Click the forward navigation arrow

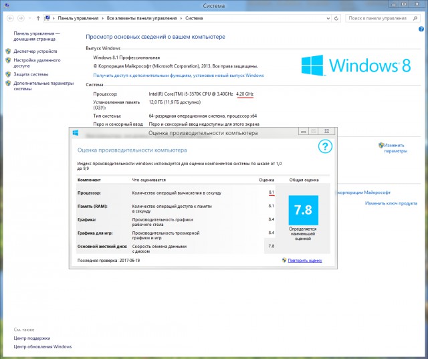(21, 18)
